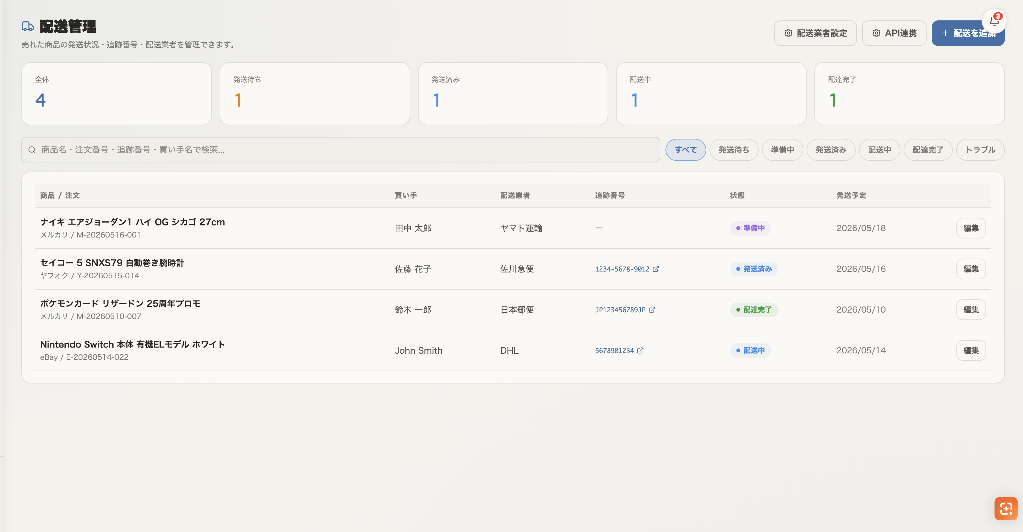
Task: Click the 発送済み summary card
Action: click(513, 94)
